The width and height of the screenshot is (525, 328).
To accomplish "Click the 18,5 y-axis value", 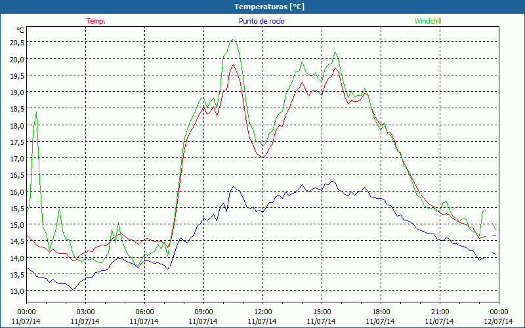I will (x=16, y=109).
